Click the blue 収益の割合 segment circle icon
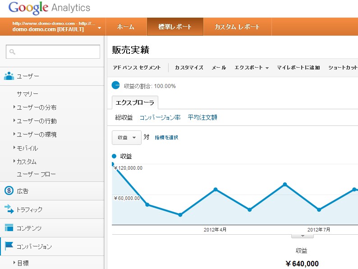 (116, 85)
